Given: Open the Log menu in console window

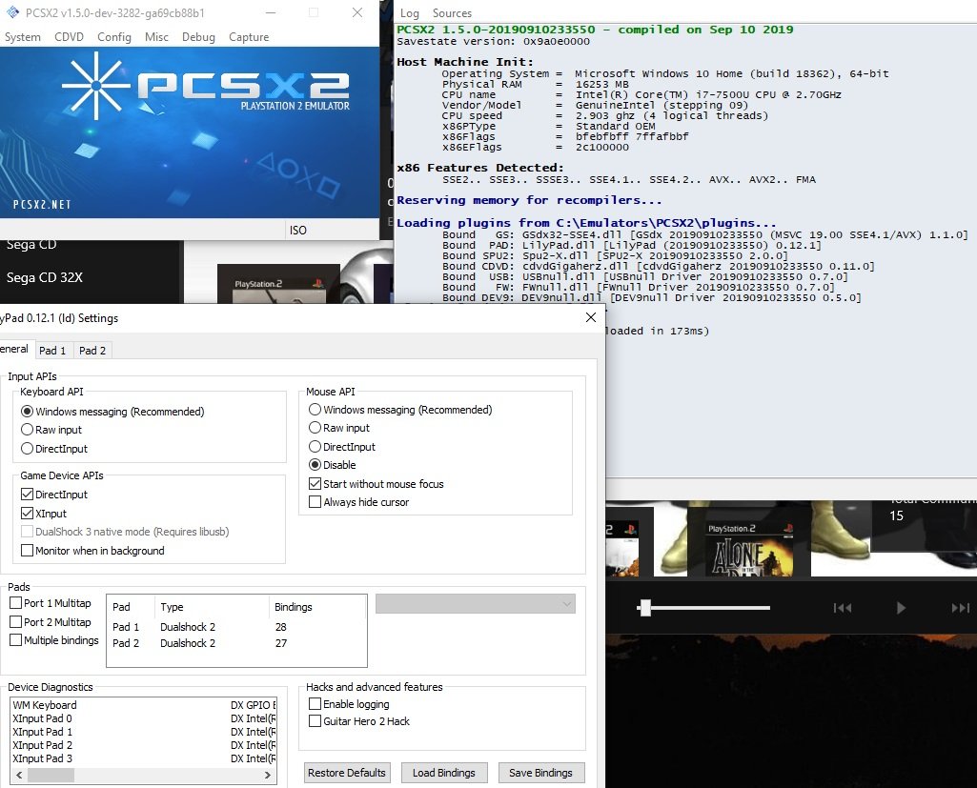Looking at the screenshot, I should coord(409,13).
